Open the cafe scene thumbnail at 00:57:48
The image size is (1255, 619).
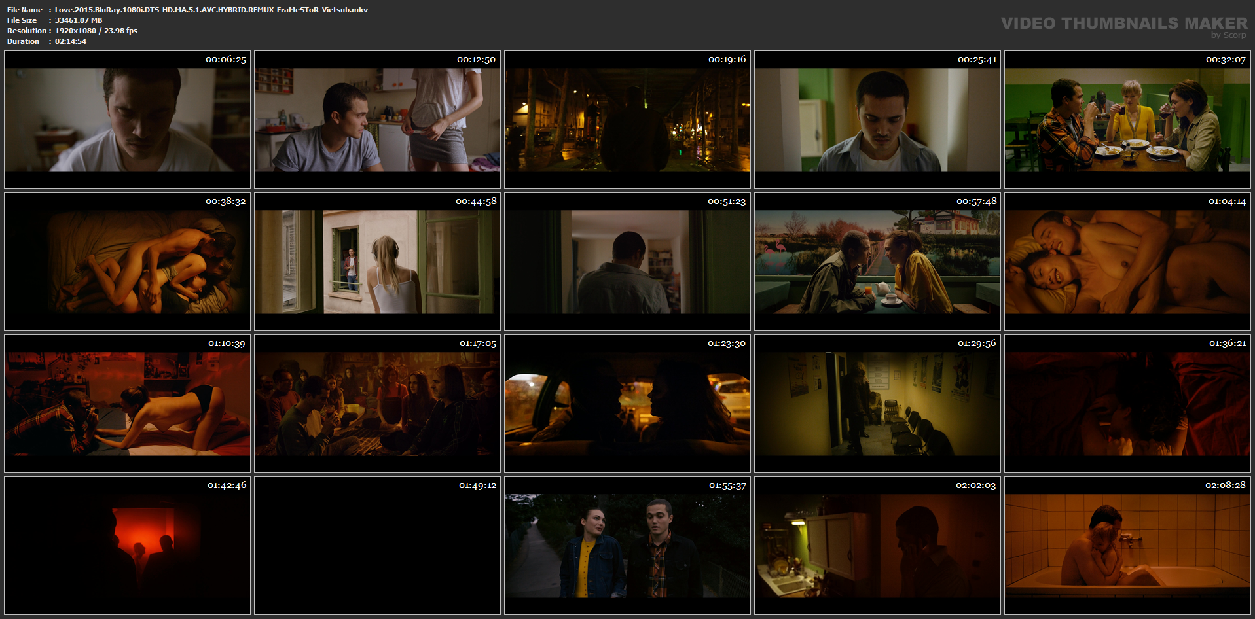(877, 262)
